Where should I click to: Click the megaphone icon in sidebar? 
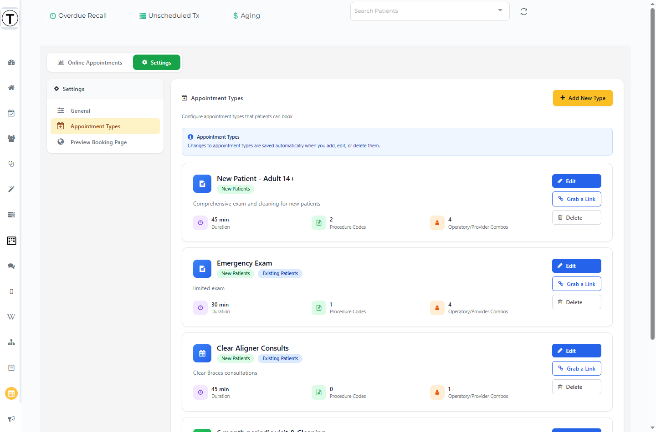pos(11,418)
